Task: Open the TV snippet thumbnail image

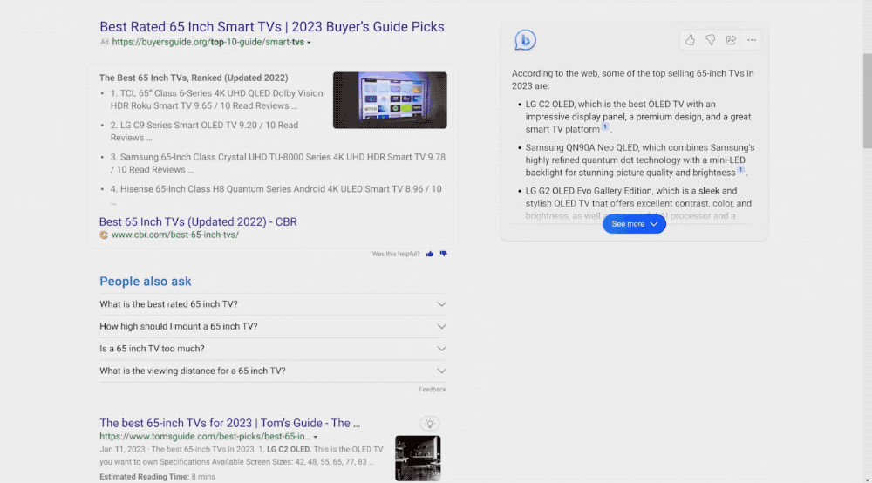Action: pos(390,100)
